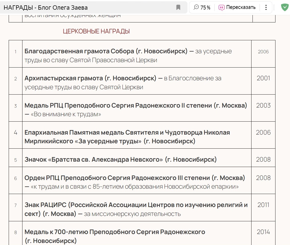Select Медаль к 700-летию Преподобного Сергия Радонежского
Image resolution: width=290 pixels, height=245 pixels.
coord(115,232)
